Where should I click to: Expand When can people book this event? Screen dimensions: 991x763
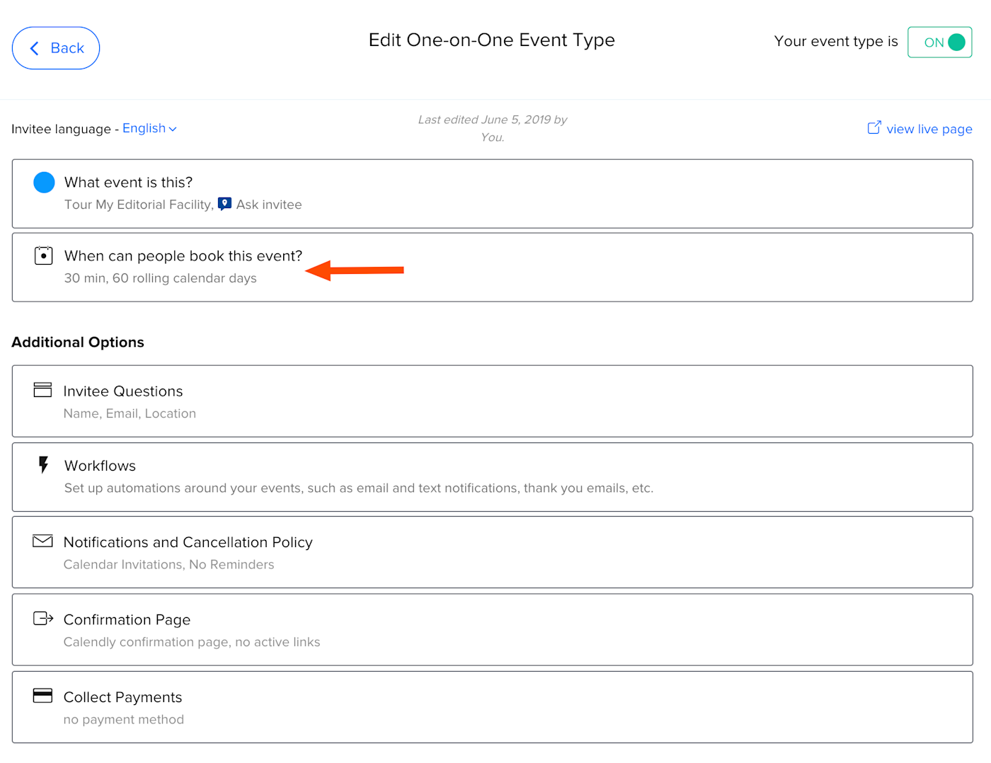point(492,267)
